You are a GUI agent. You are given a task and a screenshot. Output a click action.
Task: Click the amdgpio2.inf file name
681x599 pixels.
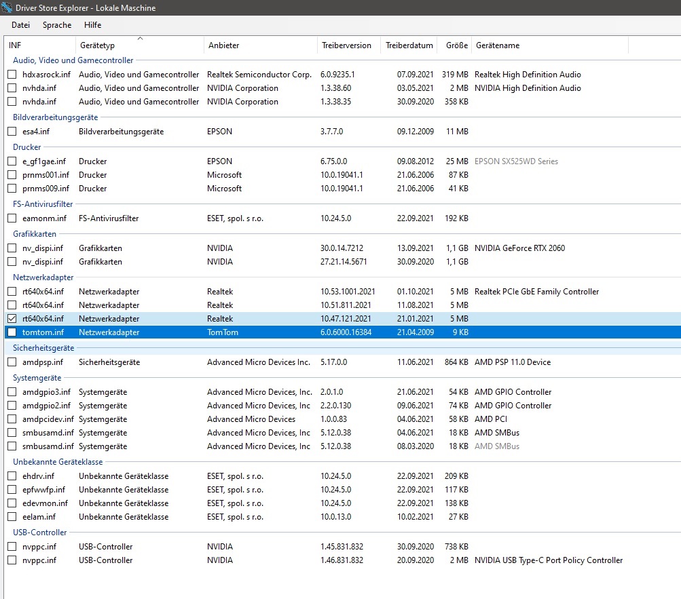[46, 406]
